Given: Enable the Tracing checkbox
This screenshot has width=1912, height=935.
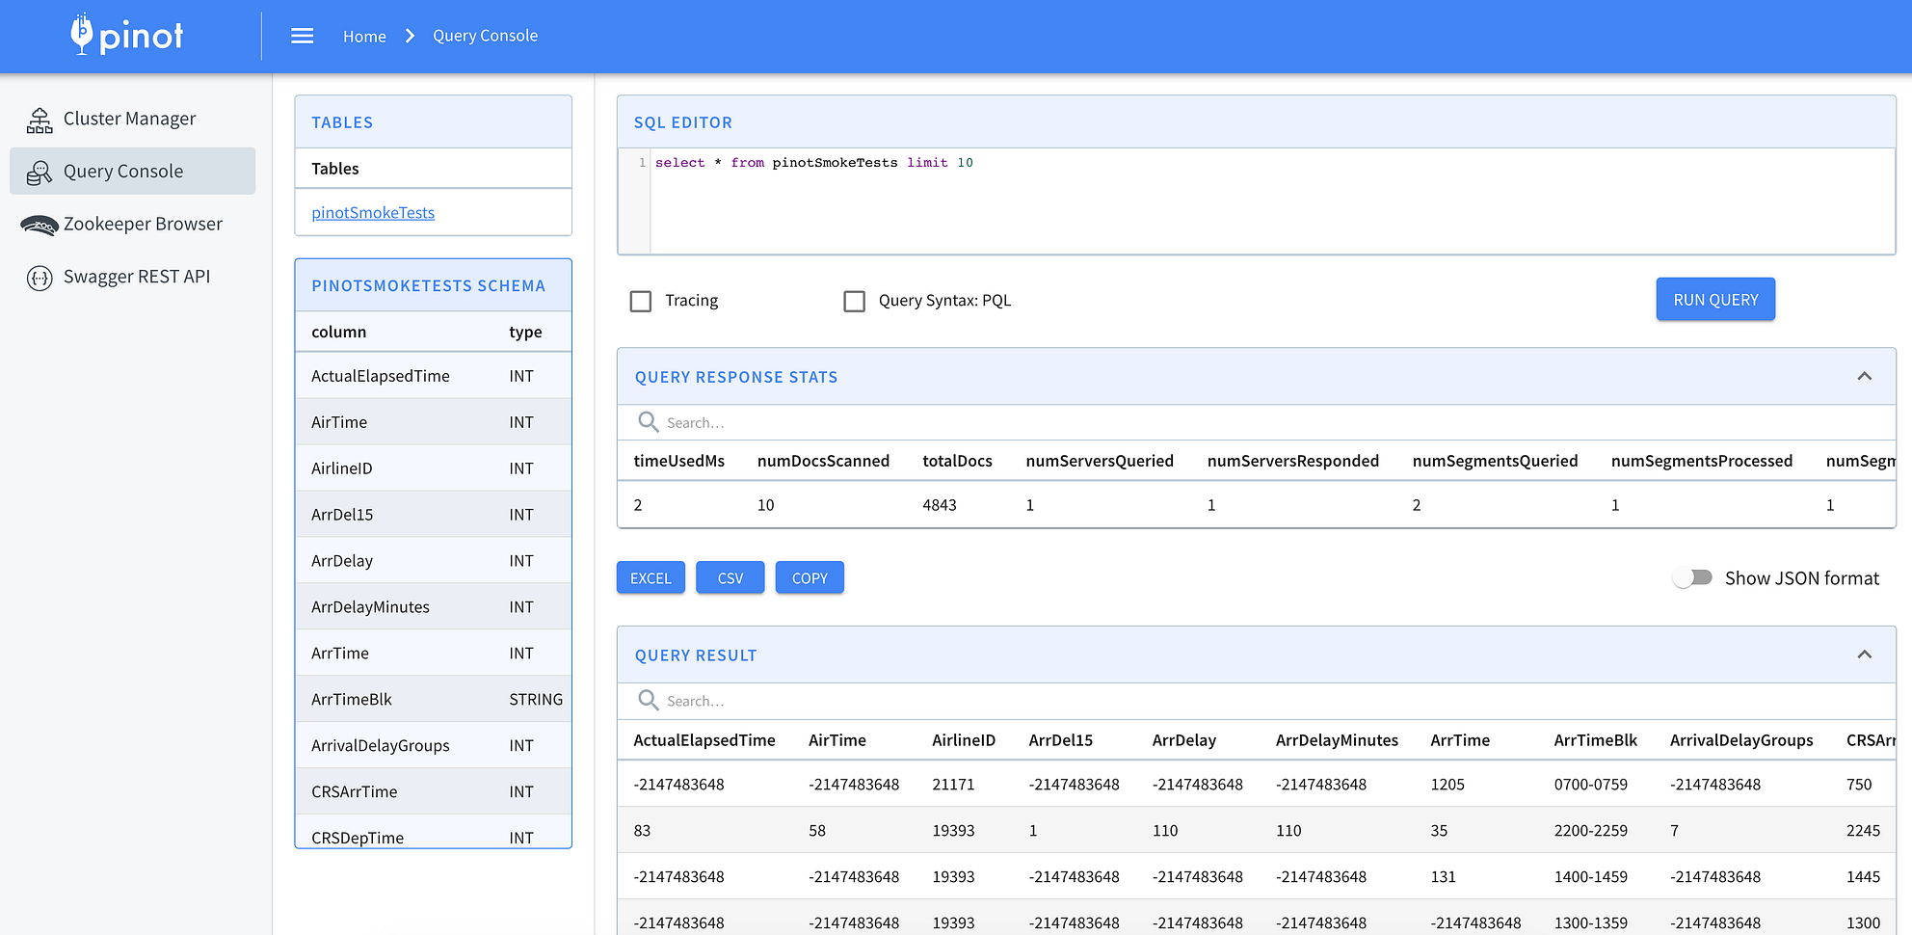Looking at the screenshot, I should 641,301.
